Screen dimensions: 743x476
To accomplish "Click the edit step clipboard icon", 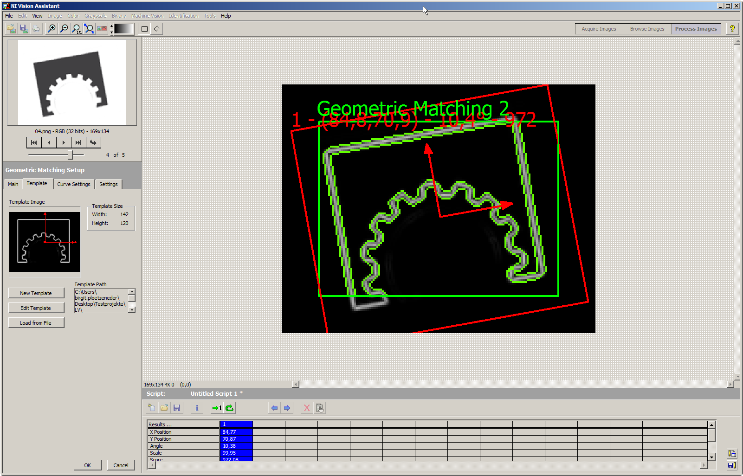I will pos(319,408).
